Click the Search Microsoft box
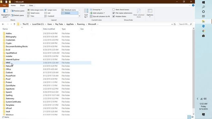This screenshot has height=119, width=212. pos(185,24)
